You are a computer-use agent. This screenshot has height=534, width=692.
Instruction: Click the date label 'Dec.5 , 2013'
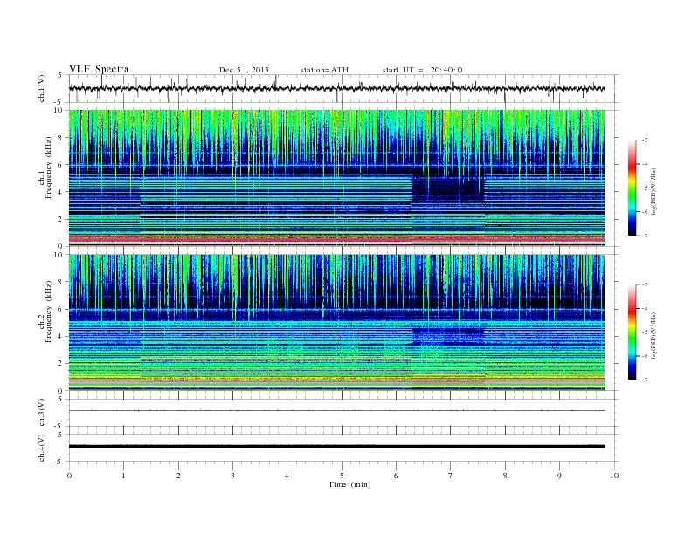click(244, 70)
